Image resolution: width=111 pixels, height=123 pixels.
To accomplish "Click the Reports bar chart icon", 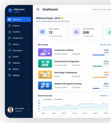I will coord(10,69).
